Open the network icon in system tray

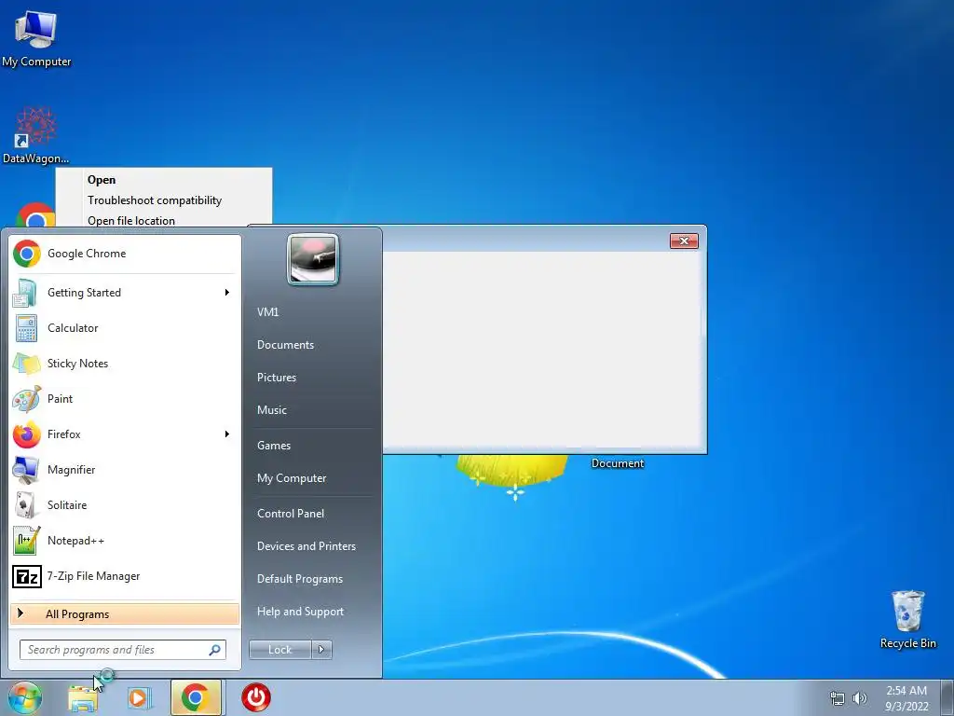point(838,698)
